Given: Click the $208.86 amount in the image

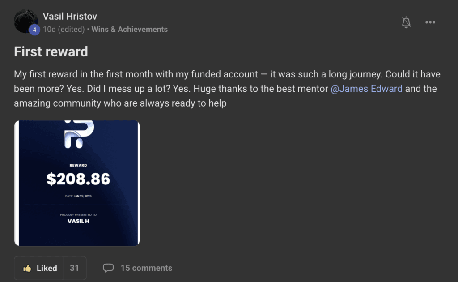Looking at the screenshot, I should [78, 179].
